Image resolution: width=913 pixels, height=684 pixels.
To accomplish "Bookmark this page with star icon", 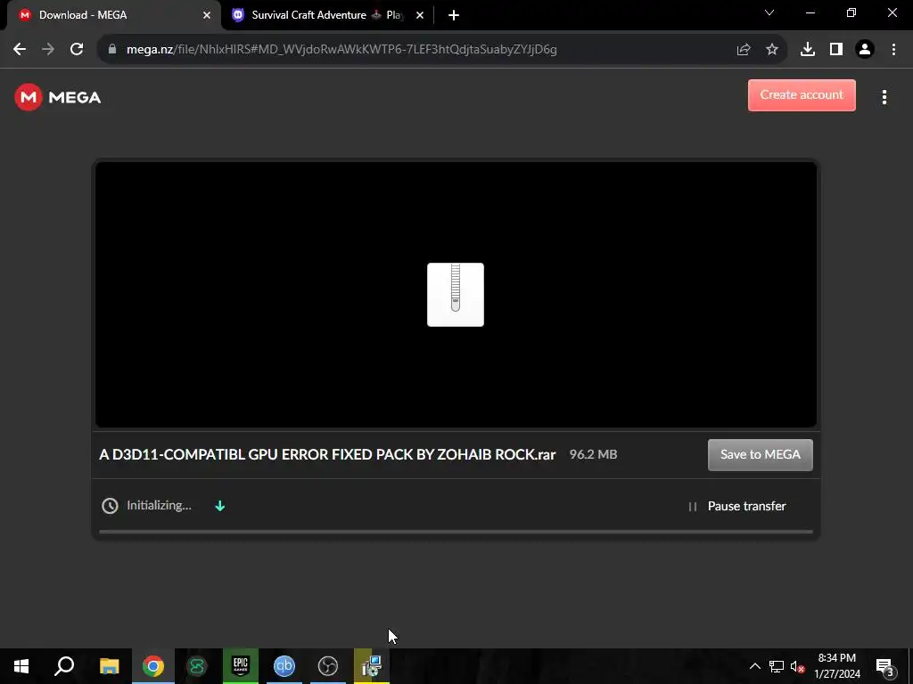I will click(772, 50).
